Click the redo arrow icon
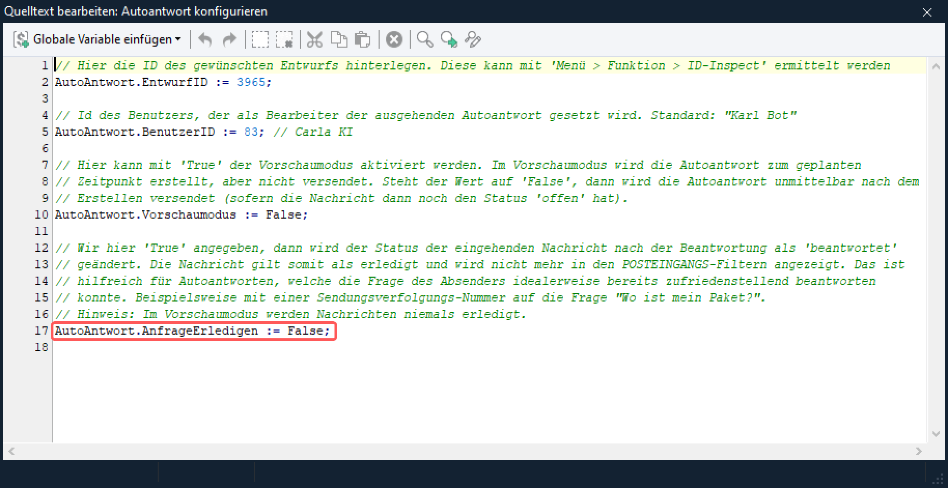 pos(229,39)
